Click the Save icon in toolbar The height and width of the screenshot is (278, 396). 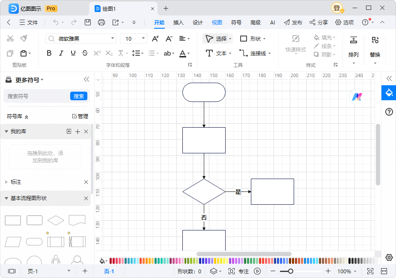(x=88, y=22)
